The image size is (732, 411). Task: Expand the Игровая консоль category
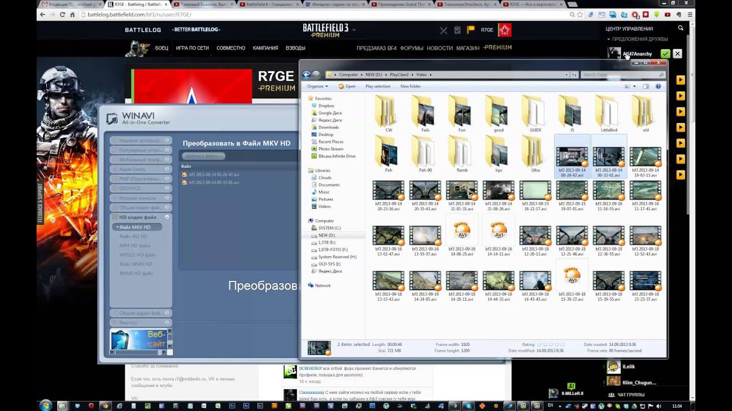141,198
